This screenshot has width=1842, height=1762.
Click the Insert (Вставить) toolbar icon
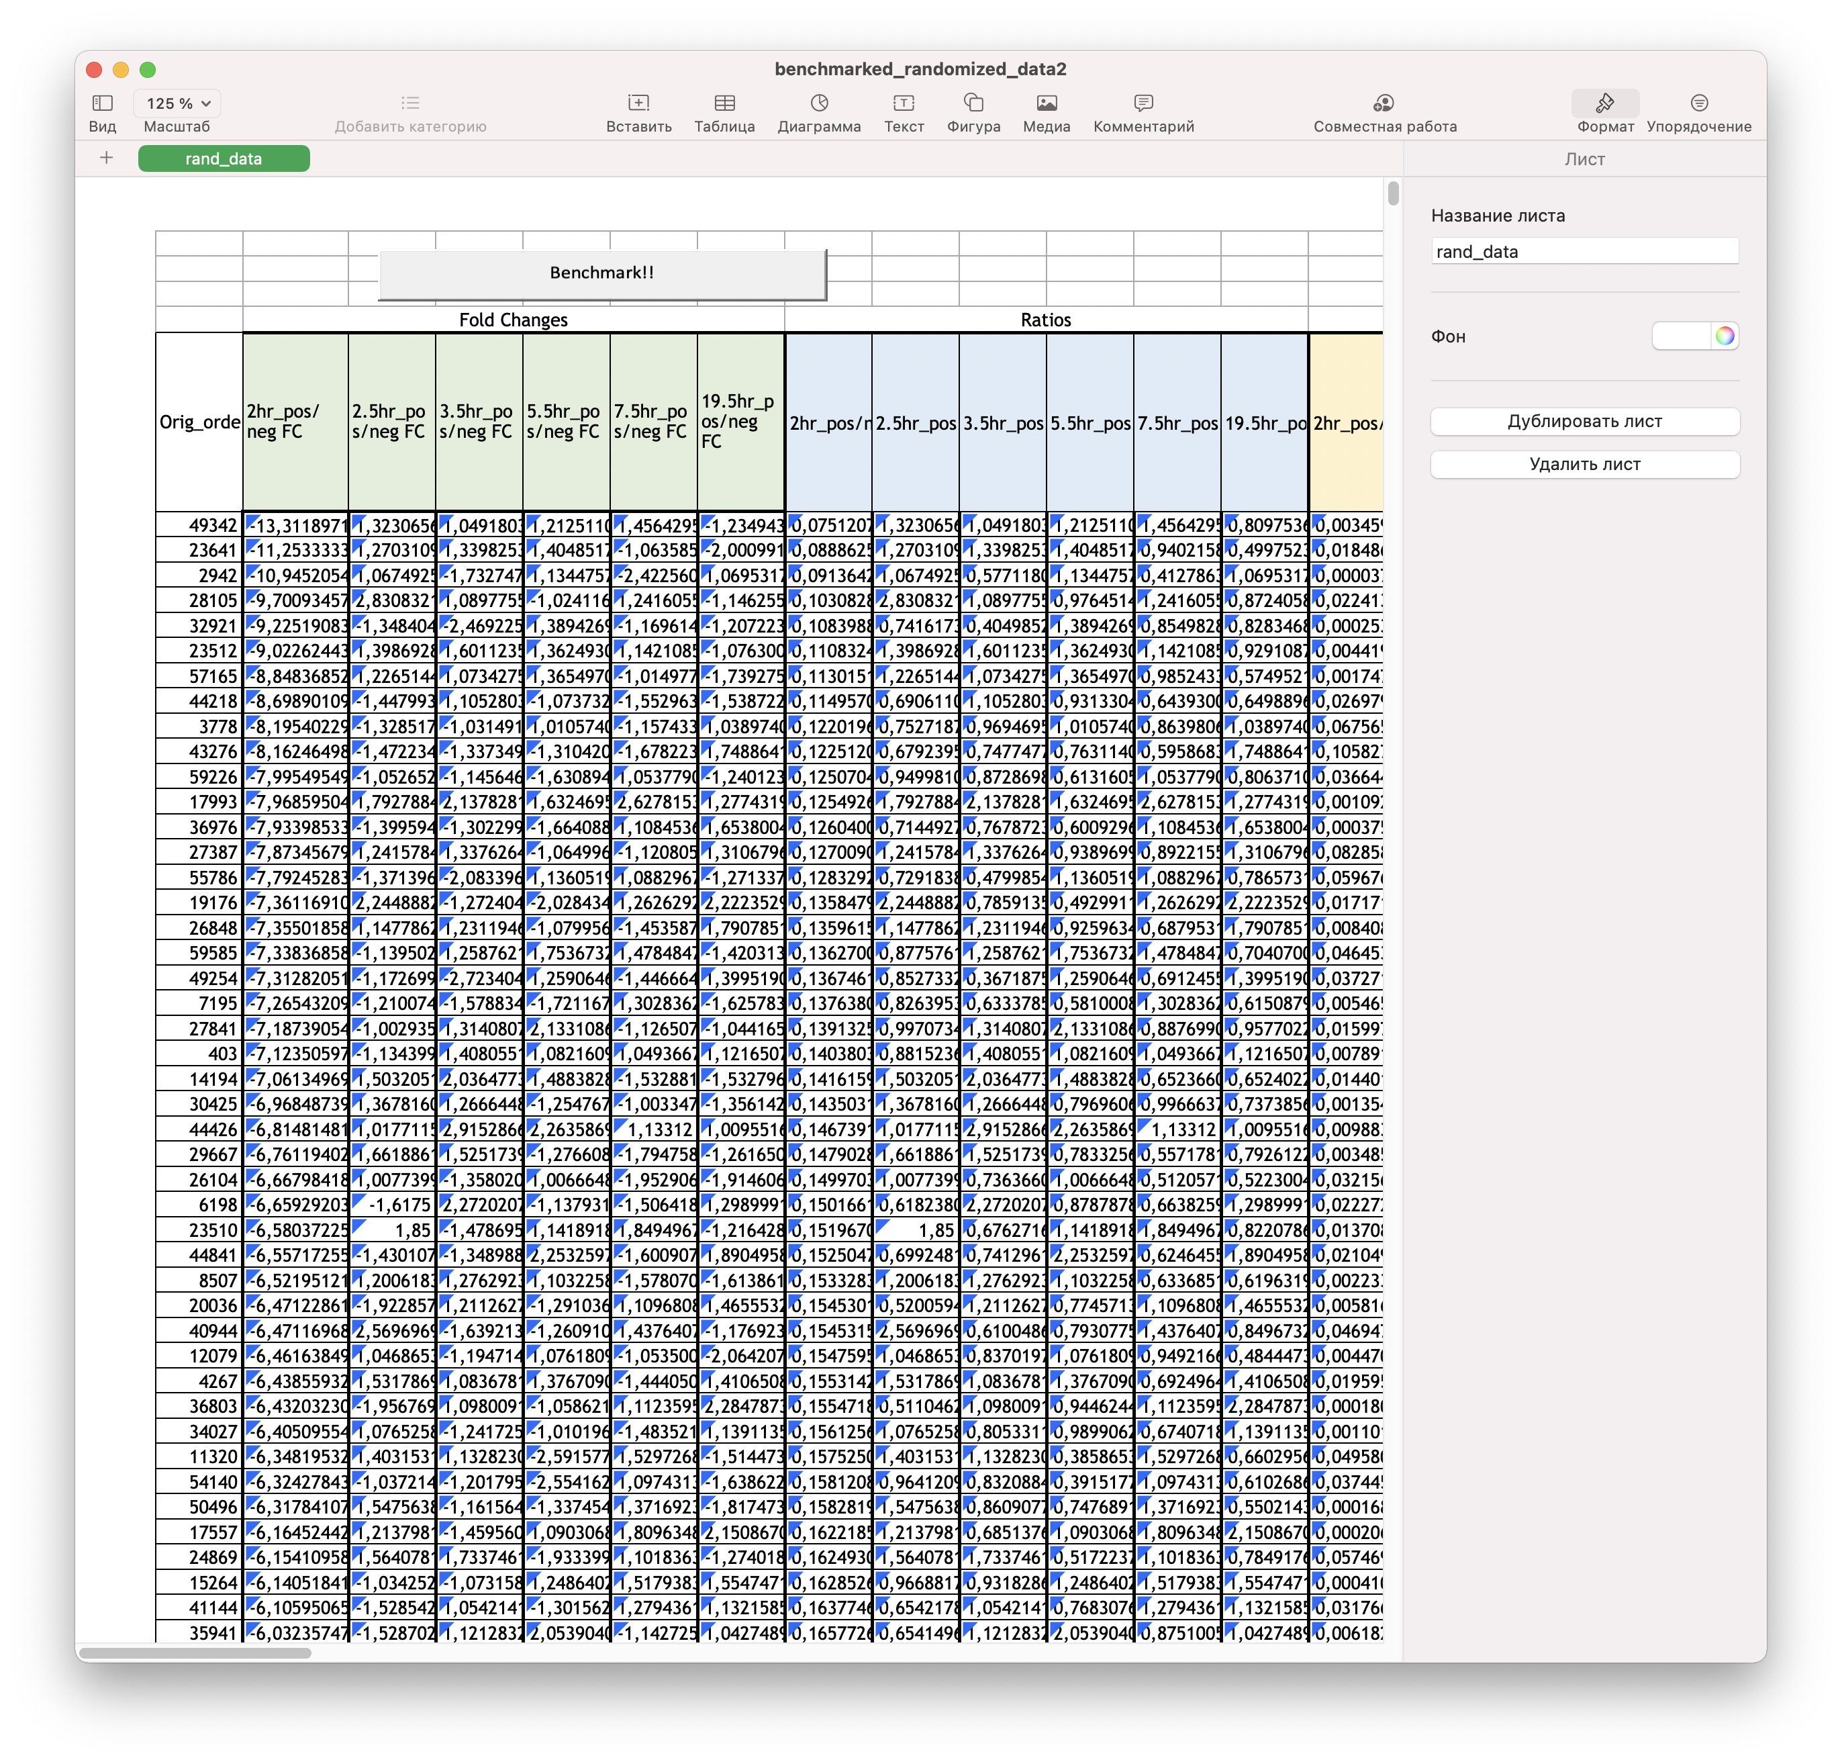pyautogui.click(x=638, y=103)
